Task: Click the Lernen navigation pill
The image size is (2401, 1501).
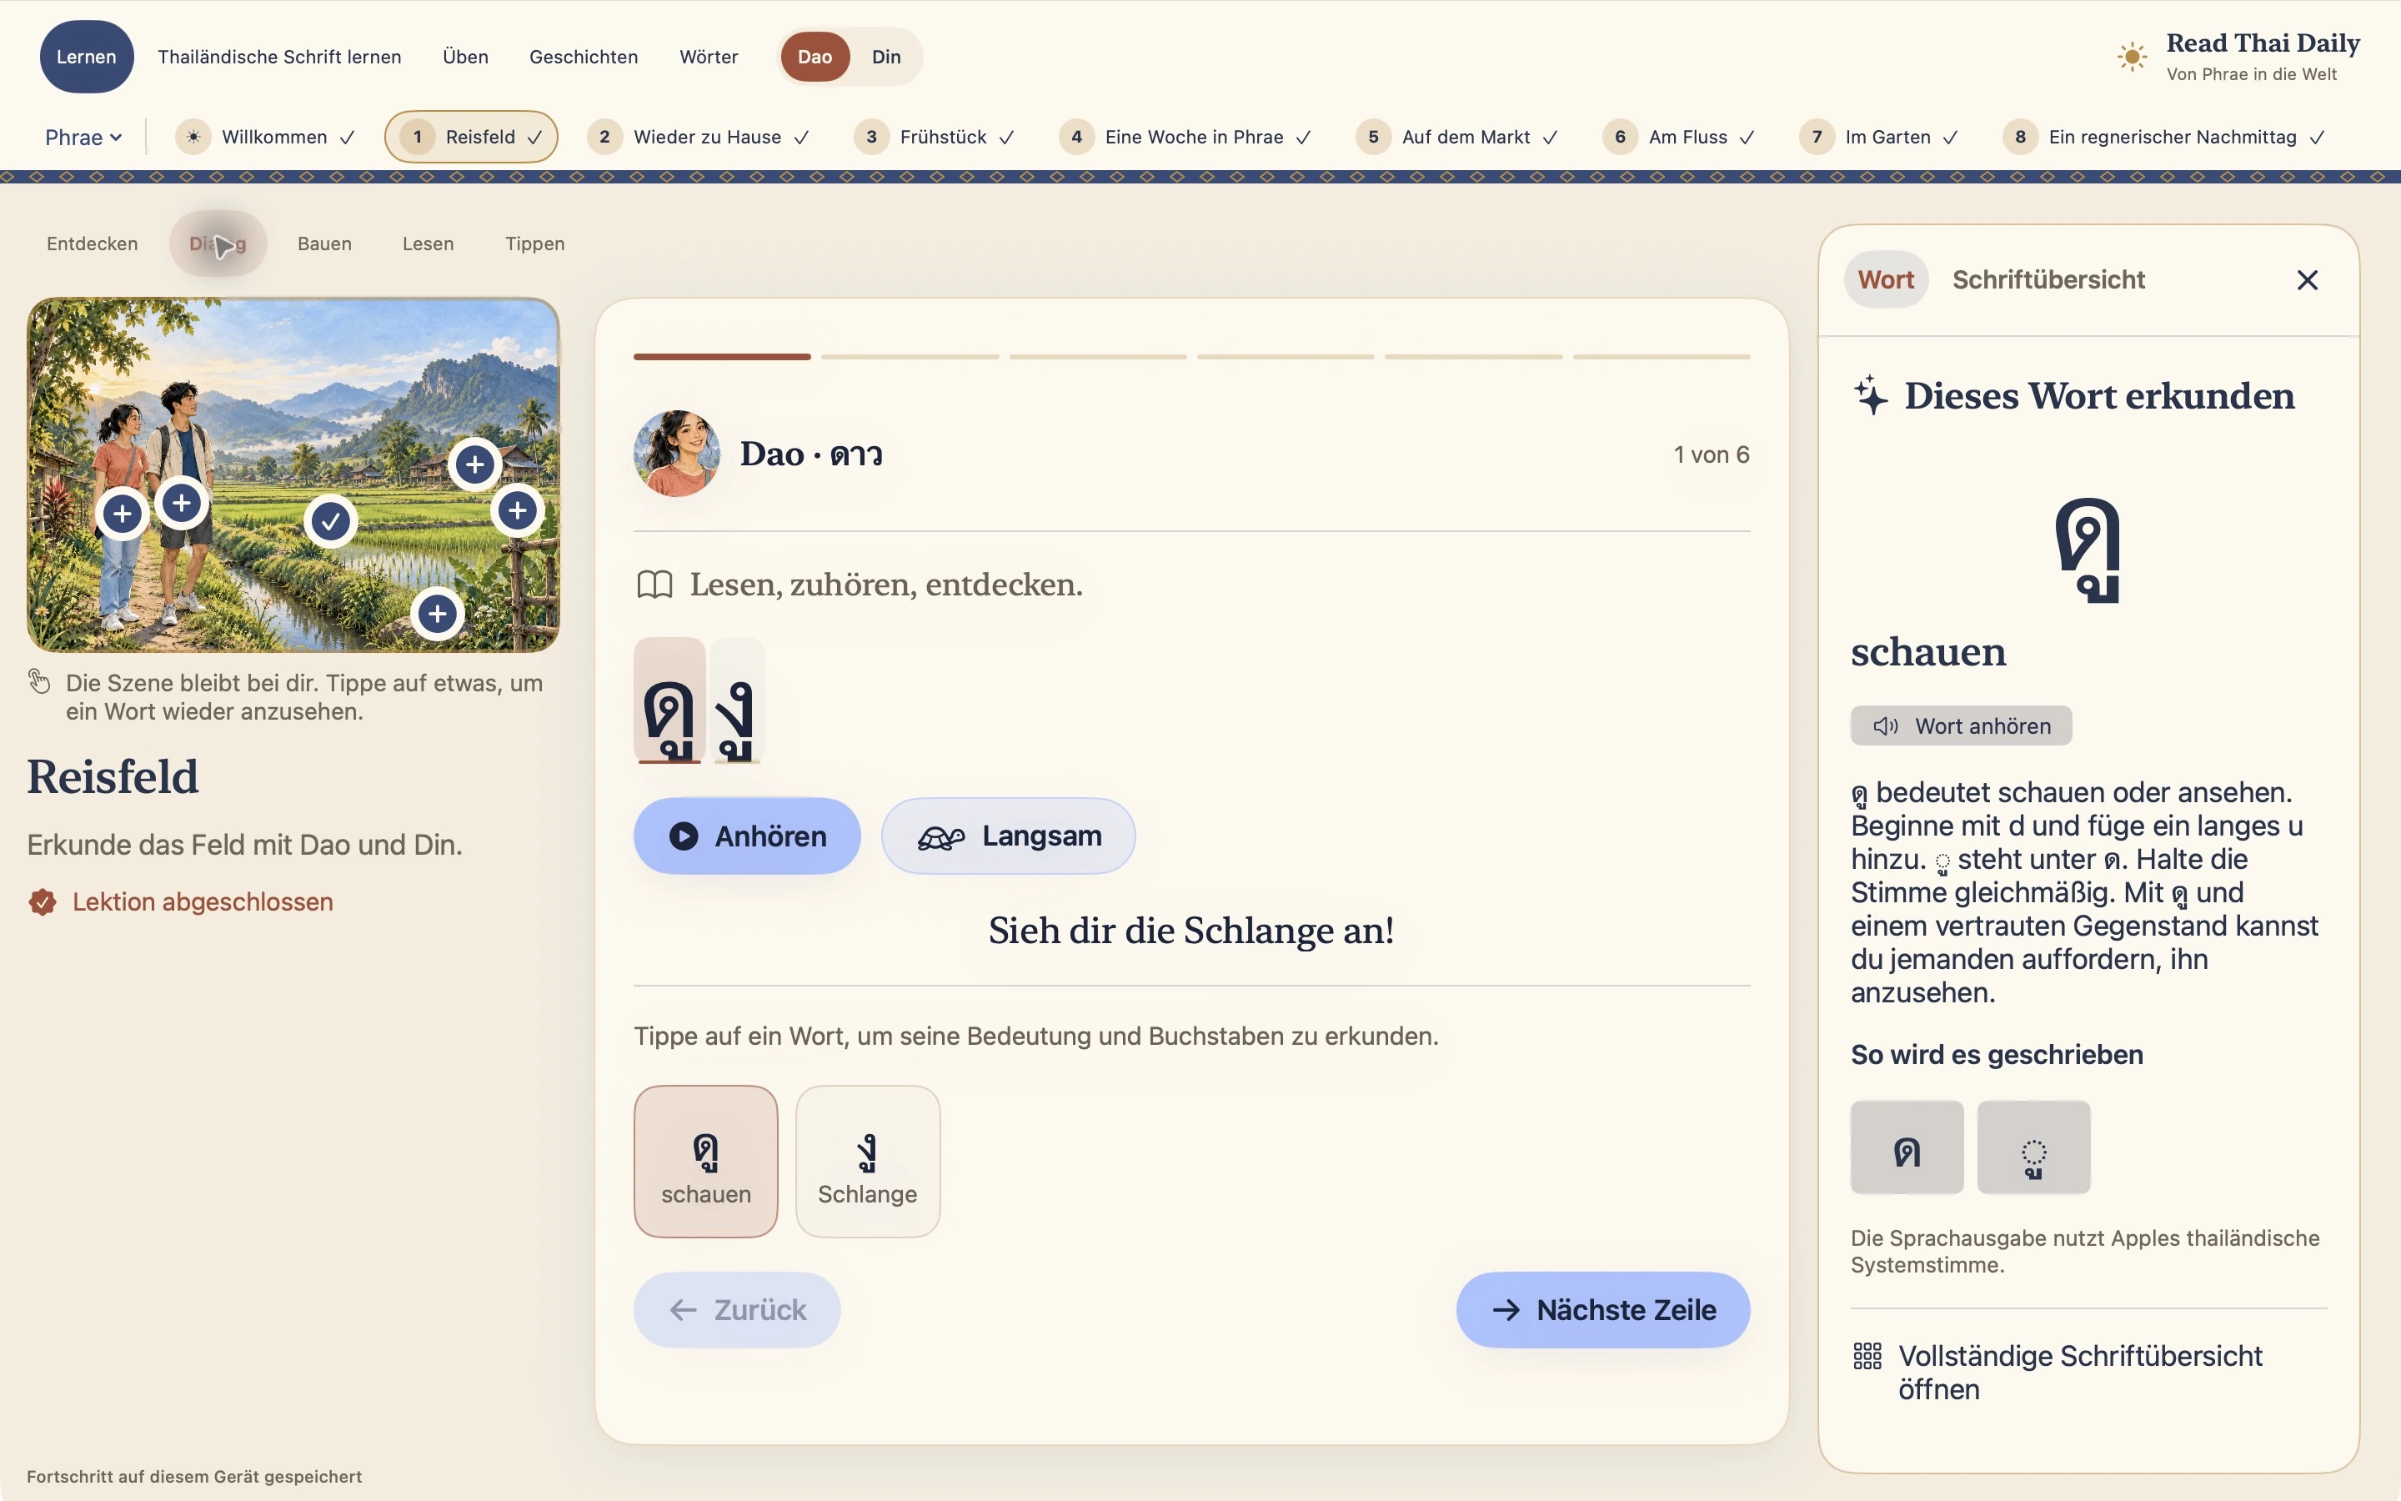Action: click(87, 57)
